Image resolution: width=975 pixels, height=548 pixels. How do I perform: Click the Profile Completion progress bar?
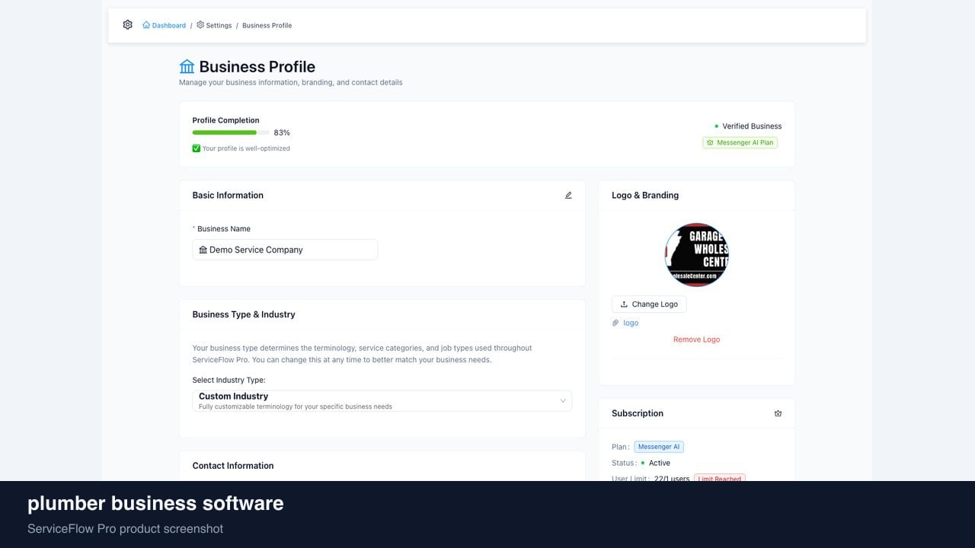231,132
